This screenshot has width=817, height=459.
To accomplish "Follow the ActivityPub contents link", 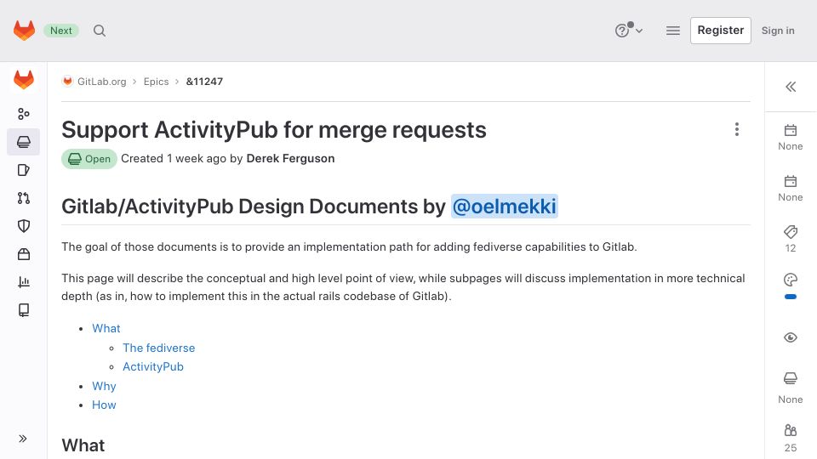I will click(153, 367).
